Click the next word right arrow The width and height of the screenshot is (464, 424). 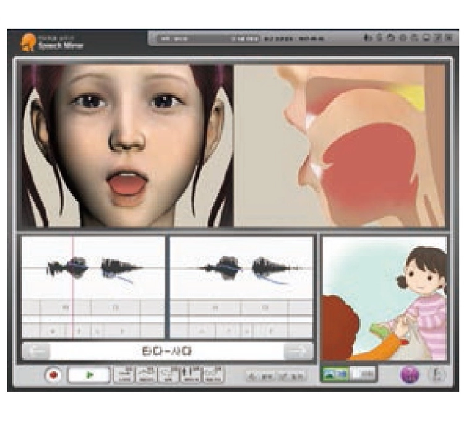(298, 351)
